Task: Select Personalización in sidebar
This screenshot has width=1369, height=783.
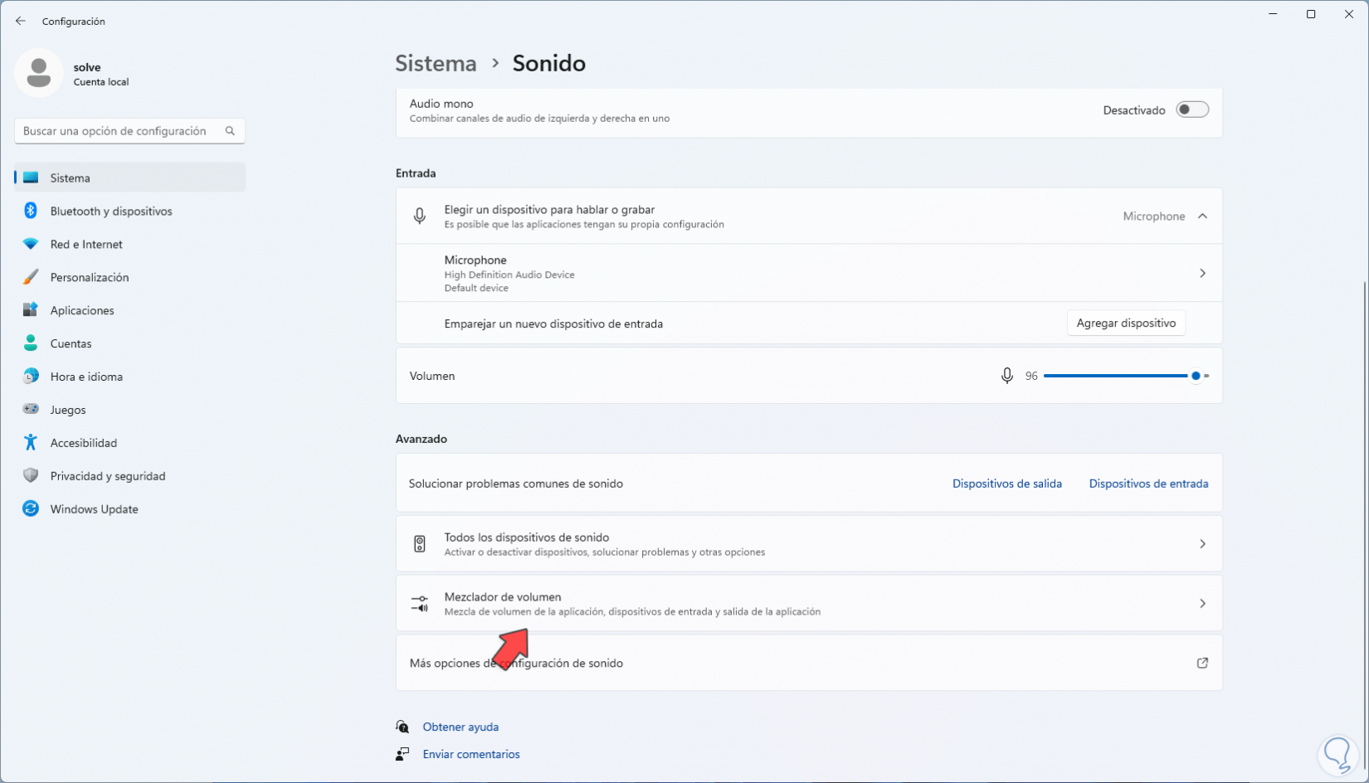Action: [x=90, y=277]
